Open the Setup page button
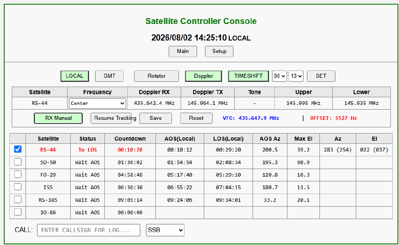 219,51
